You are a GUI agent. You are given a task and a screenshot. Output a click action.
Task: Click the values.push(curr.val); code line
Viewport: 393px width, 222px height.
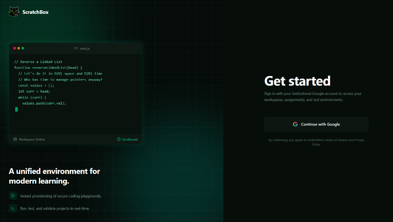44,103
